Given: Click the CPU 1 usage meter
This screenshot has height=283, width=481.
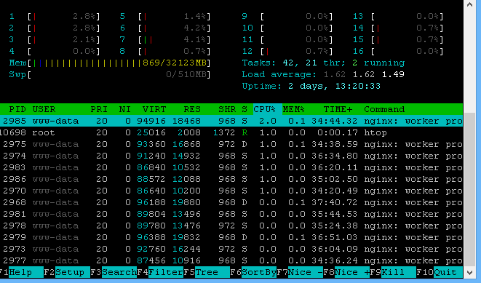Looking at the screenshot, I should pos(55,17).
